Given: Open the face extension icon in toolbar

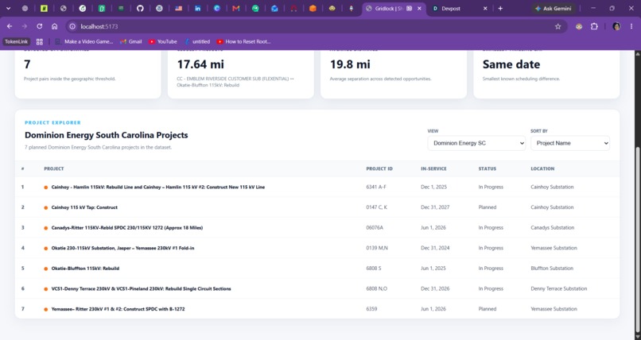Looking at the screenshot, I should 579,26.
